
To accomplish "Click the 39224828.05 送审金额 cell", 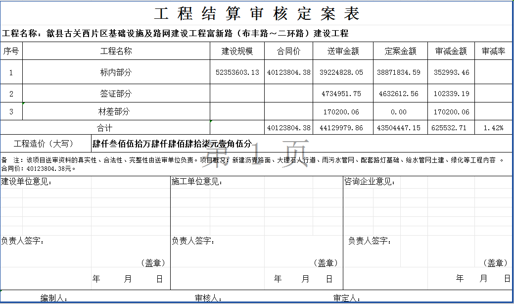I will click(x=341, y=72).
